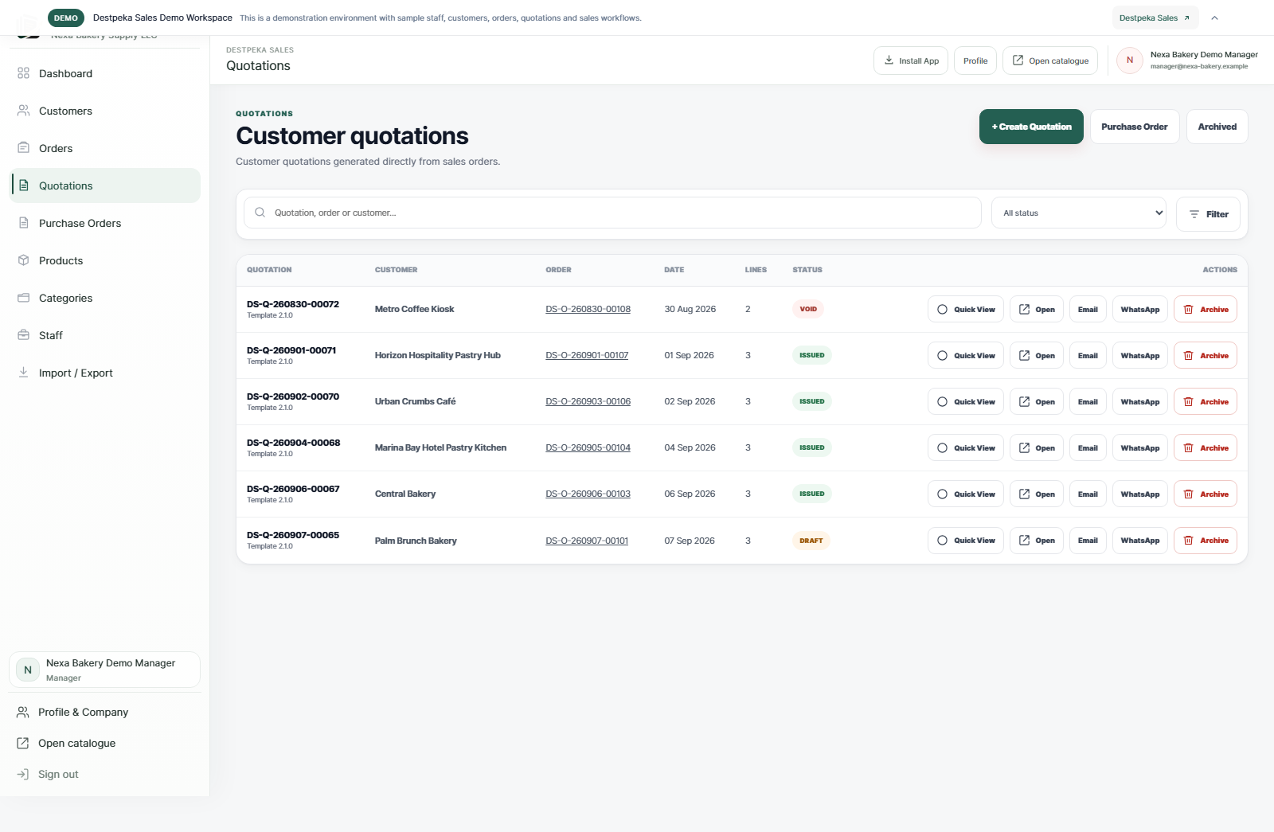Image resolution: width=1274 pixels, height=832 pixels.
Task: Open the Dashboard from sidebar
Action: 104,73
